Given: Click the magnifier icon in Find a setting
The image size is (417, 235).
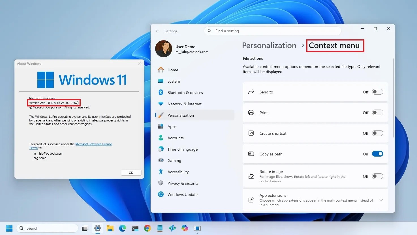Looking at the screenshot, I should click(209, 31).
